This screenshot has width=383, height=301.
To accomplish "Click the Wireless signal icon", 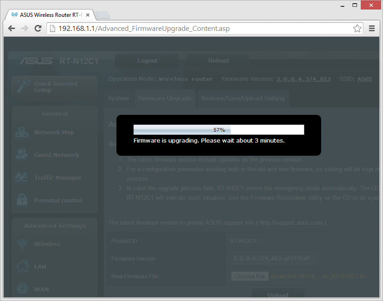I will click(22, 244).
